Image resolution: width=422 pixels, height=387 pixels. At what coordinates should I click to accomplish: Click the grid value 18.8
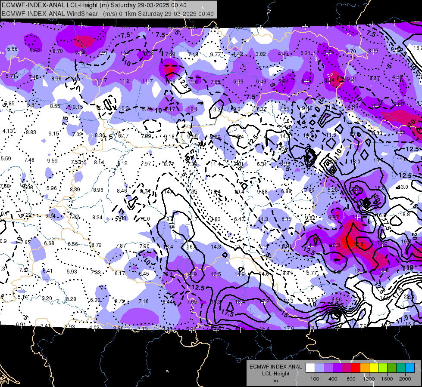click(405, 214)
